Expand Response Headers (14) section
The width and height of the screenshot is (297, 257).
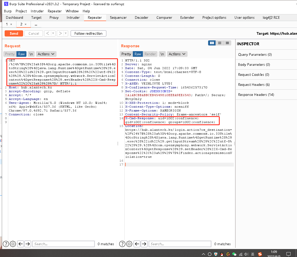pyautogui.click(x=266, y=95)
